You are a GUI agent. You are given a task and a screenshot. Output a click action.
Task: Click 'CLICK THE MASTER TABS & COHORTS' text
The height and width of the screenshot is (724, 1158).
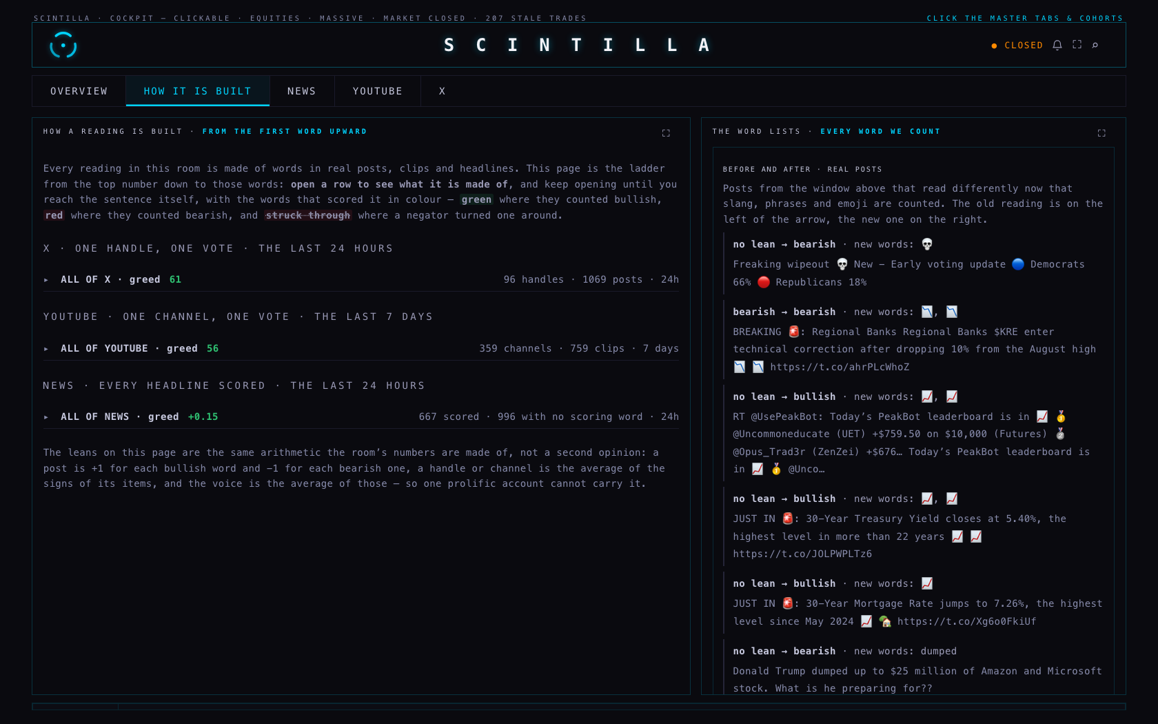[1025, 18]
